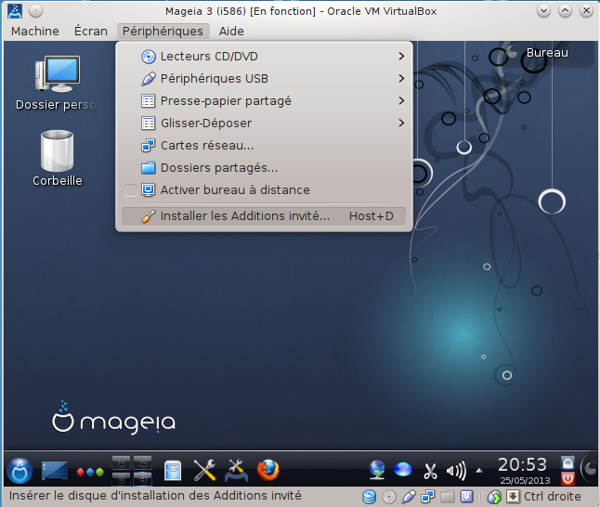Click the show desktop panel icon
This screenshot has height=507, width=600.
coord(55,470)
